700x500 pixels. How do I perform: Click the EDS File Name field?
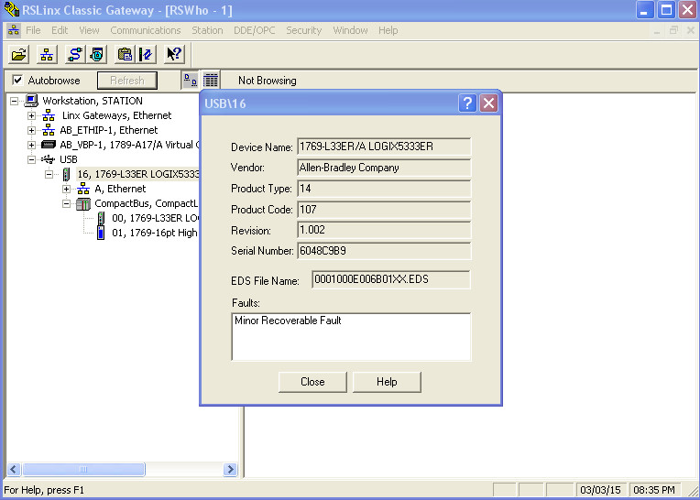391,279
